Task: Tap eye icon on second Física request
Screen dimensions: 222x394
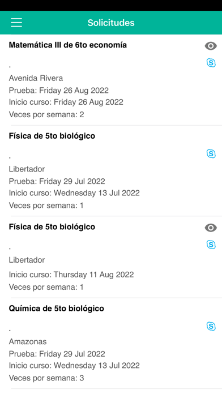Action: [211, 228]
